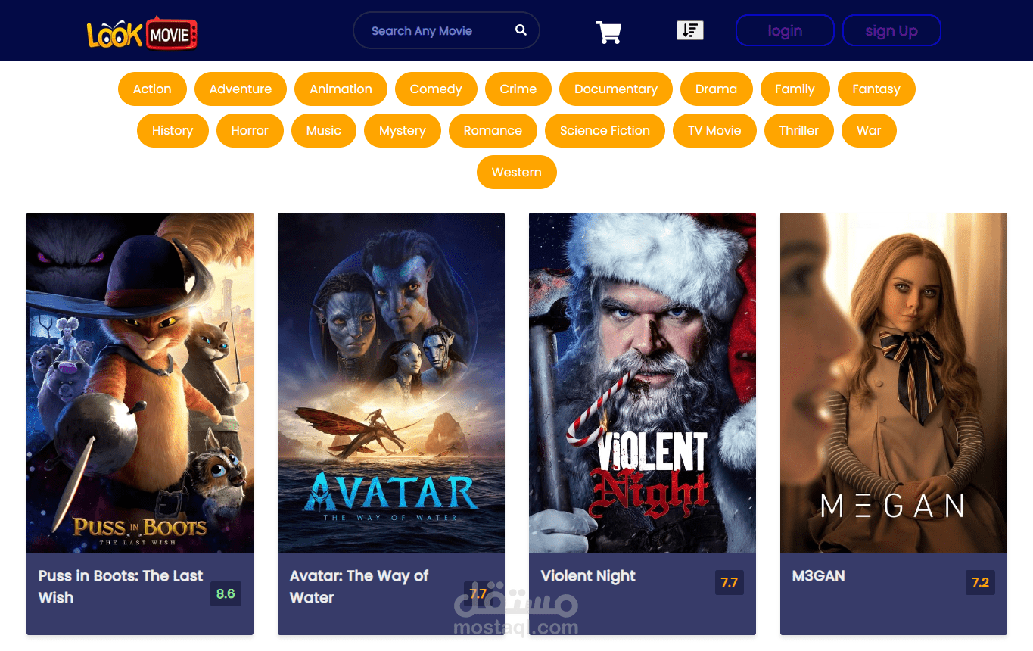Click the search magnifier icon
The height and width of the screenshot is (651, 1033).
click(520, 30)
